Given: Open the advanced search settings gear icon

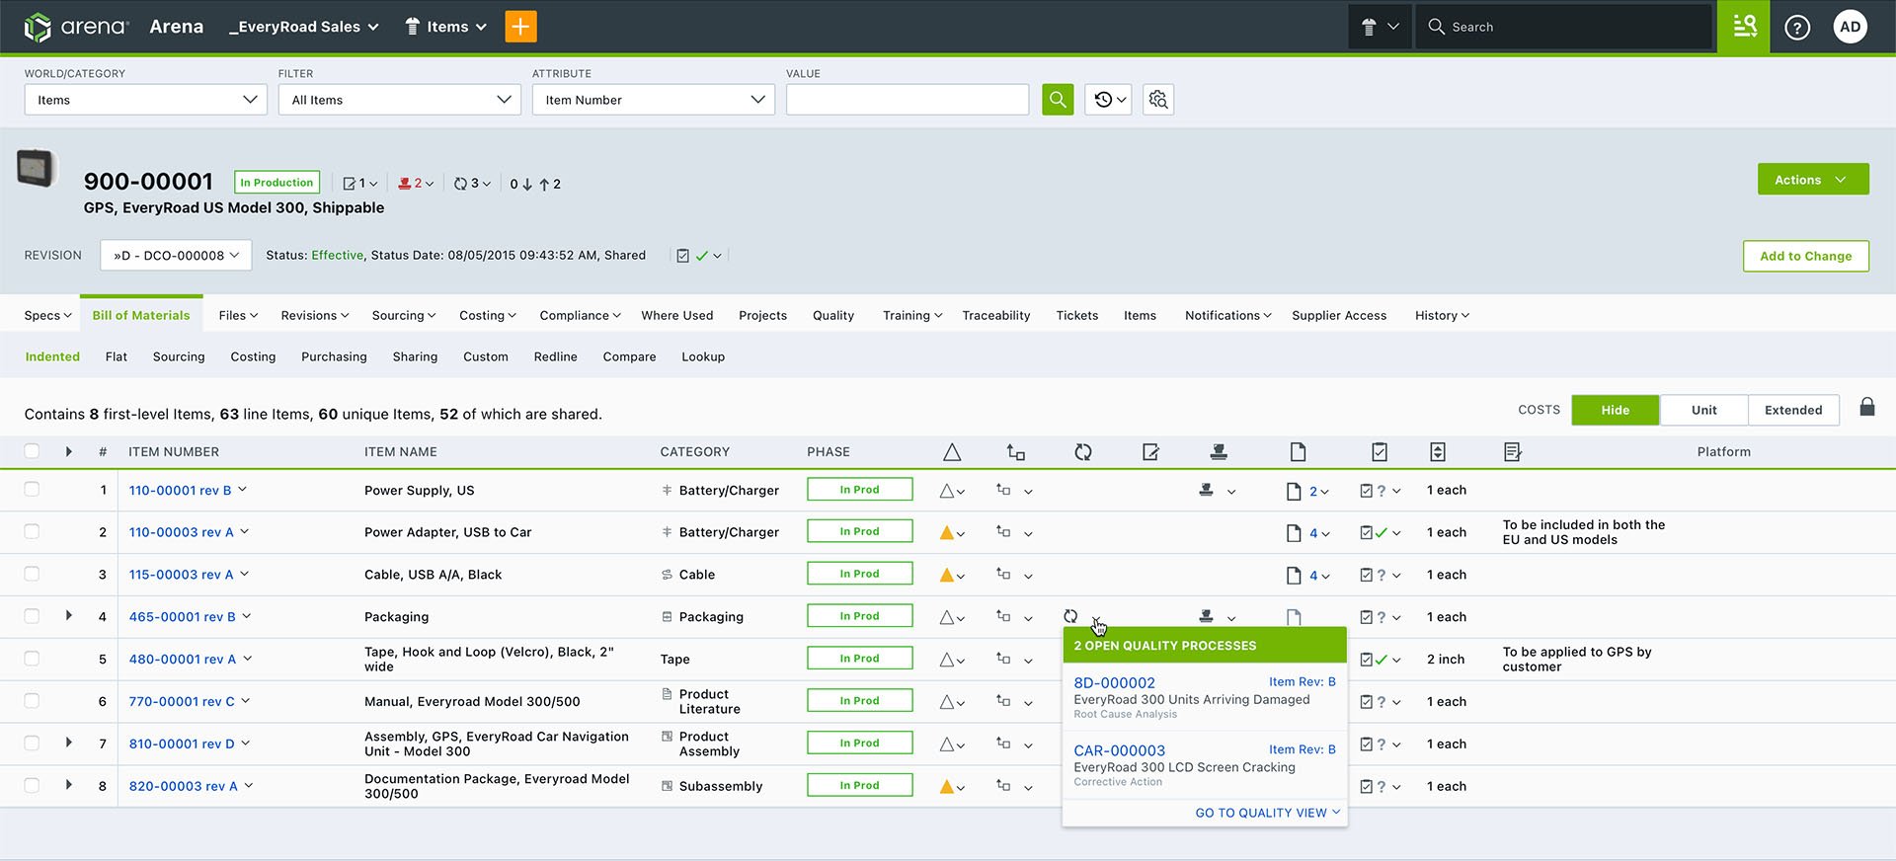Looking at the screenshot, I should [x=1158, y=100].
